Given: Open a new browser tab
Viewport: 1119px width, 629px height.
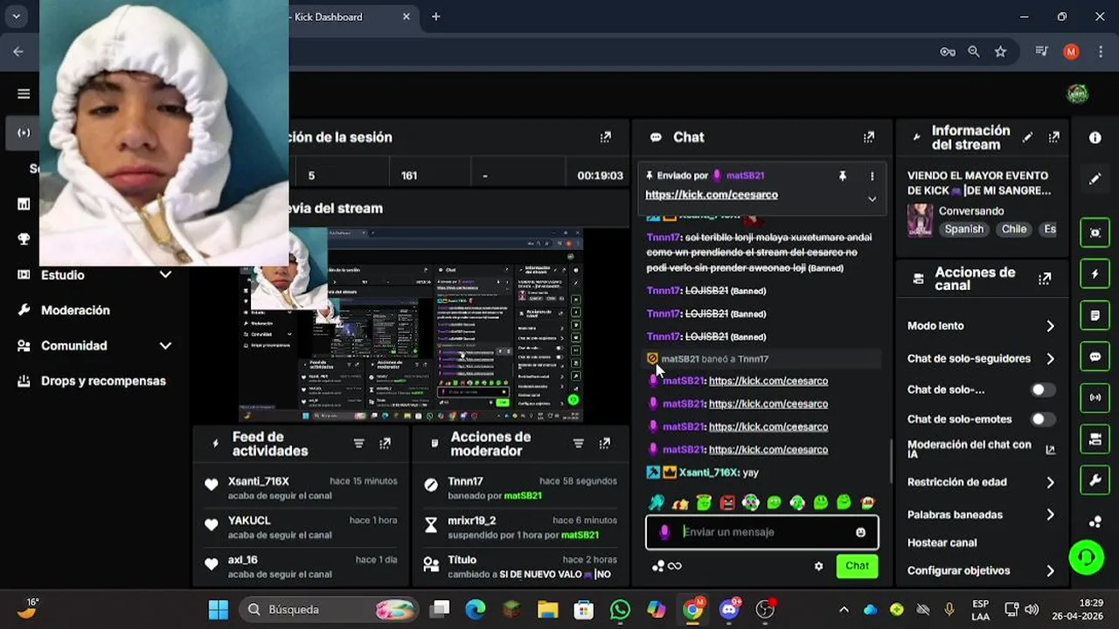Looking at the screenshot, I should pos(435,17).
